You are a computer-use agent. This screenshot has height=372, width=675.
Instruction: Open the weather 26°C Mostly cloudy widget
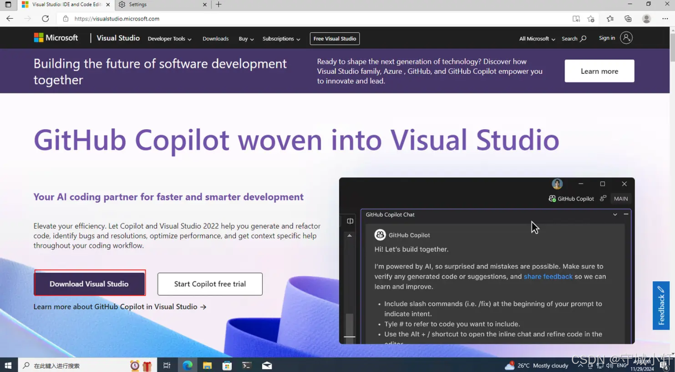coord(536,366)
